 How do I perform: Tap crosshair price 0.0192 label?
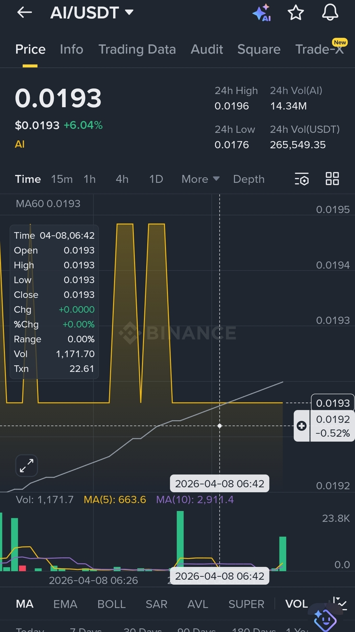[332, 426]
